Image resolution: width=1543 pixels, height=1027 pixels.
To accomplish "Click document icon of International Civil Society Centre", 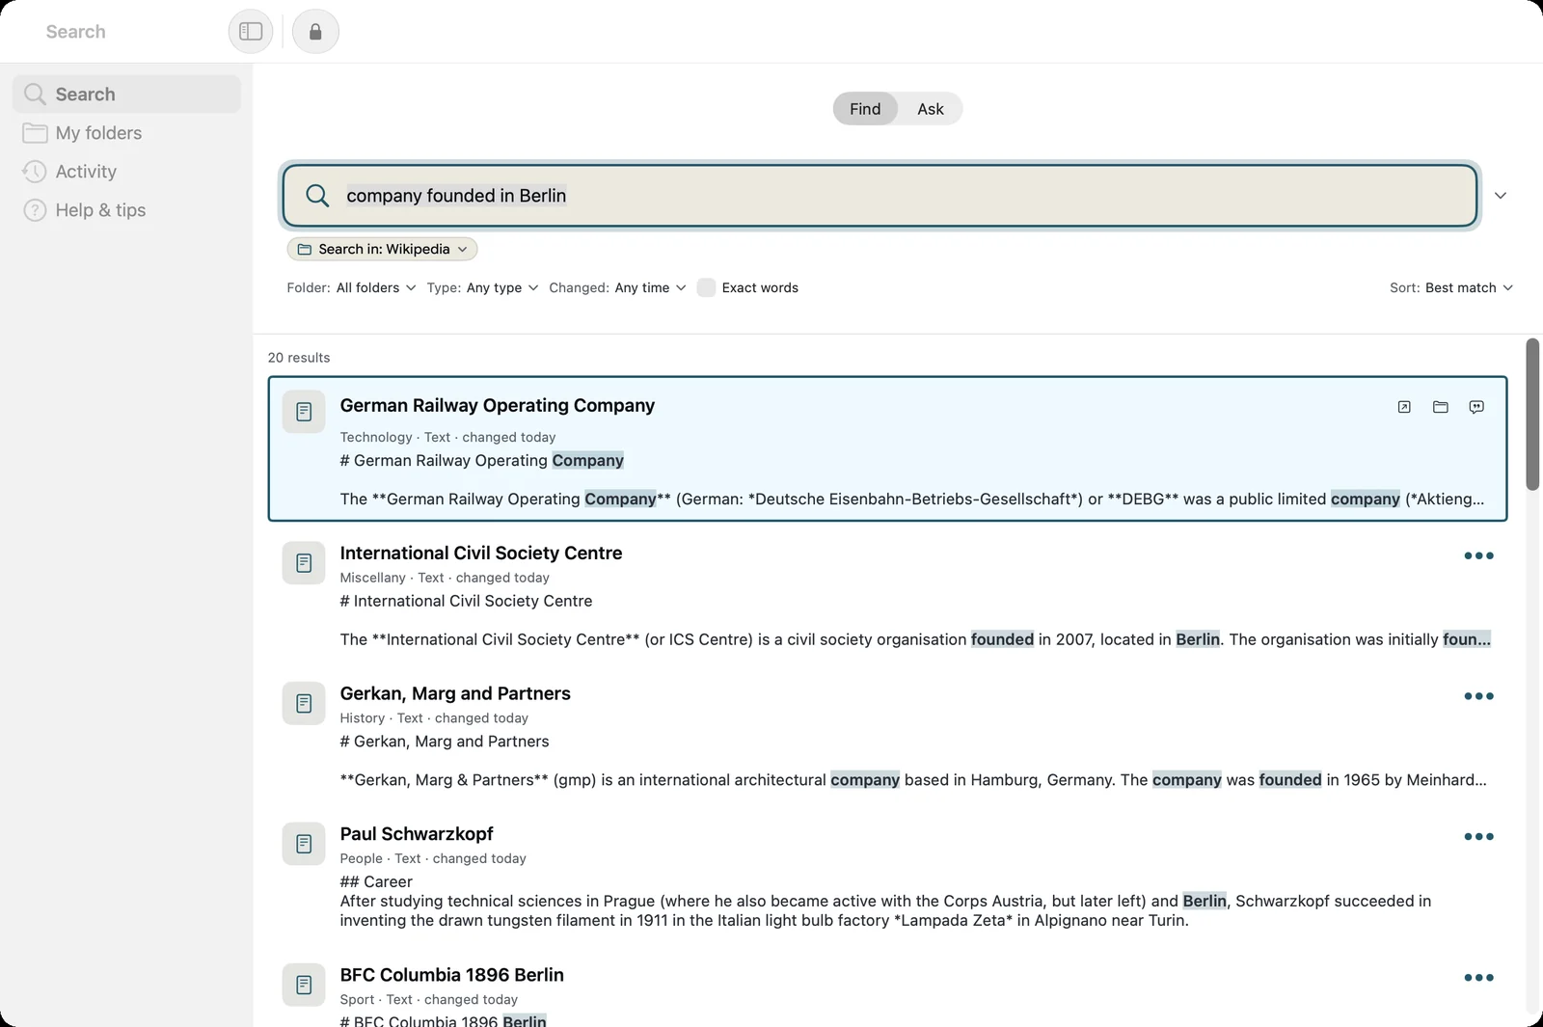I will (x=304, y=562).
